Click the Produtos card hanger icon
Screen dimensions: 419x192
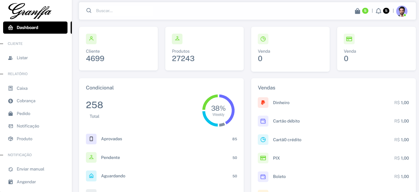(x=177, y=39)
